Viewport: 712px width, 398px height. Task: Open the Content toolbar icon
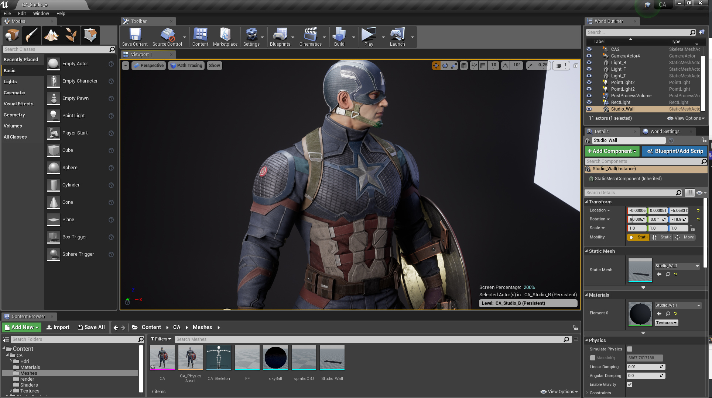coord(200,37)
